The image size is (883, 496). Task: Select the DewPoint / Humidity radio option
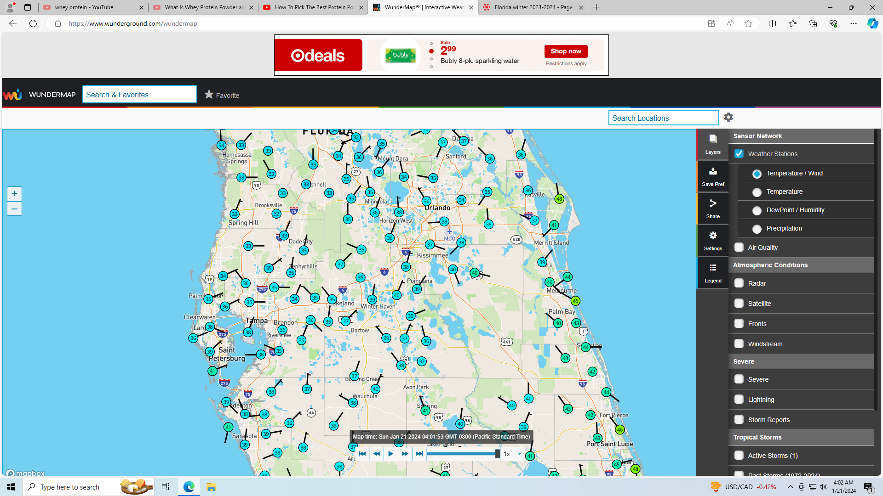point(757,210)
